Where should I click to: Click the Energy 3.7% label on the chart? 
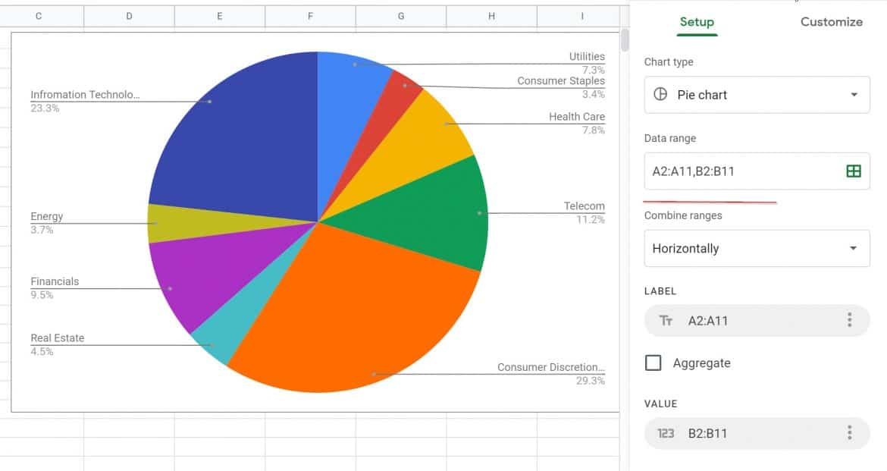pyautogui.click(x=47, y=216)
